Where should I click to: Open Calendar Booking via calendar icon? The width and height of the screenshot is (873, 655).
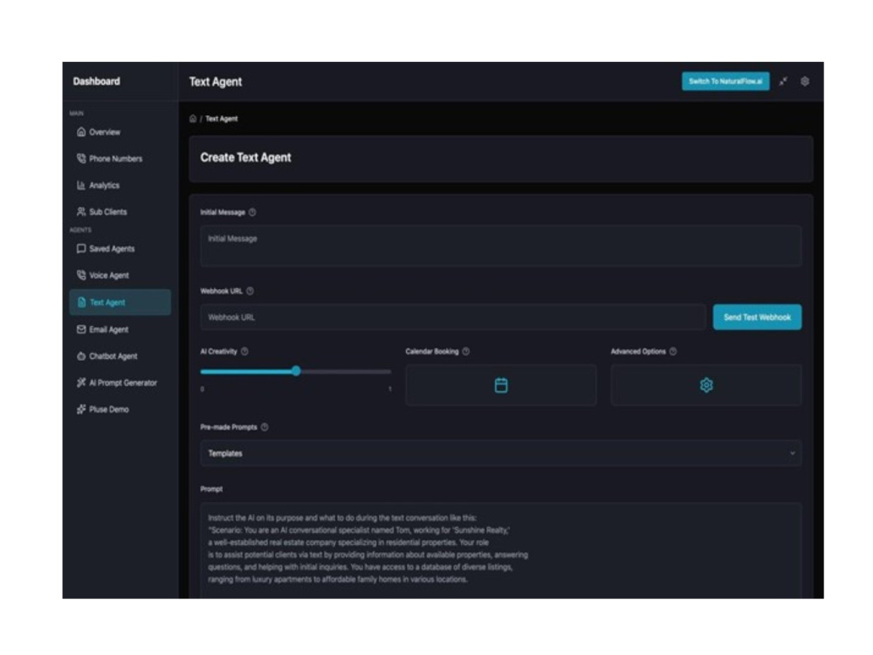(501, 385)
